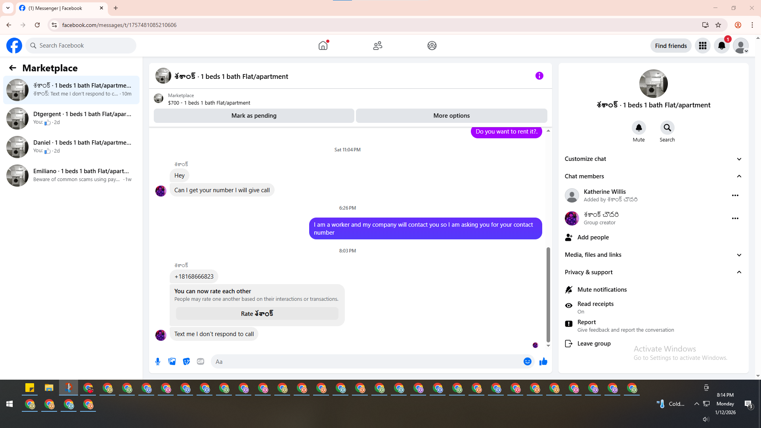Open the emoji picker in message box
761x428 pixels.
[x=527, y=361]
